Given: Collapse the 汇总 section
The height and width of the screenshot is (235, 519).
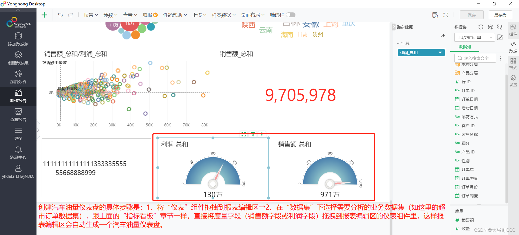Looking at the screenshot, I should (398, 43).
